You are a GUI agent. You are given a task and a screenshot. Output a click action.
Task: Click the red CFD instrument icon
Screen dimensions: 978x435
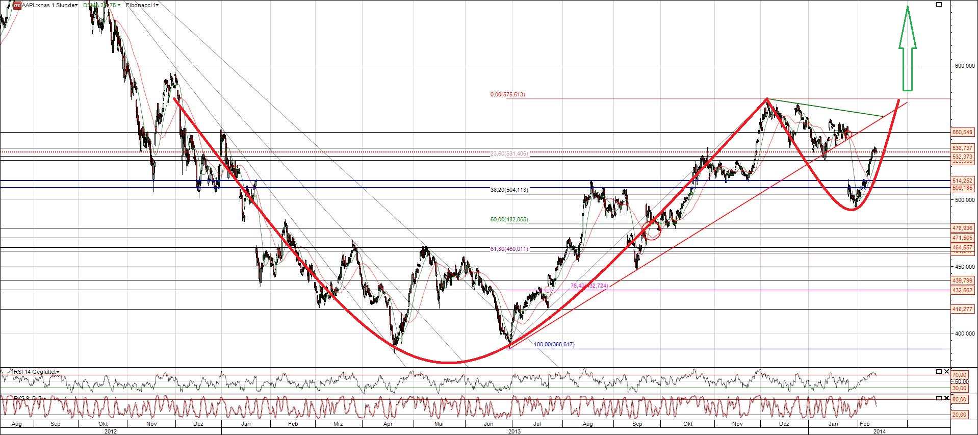pos(17,6)
